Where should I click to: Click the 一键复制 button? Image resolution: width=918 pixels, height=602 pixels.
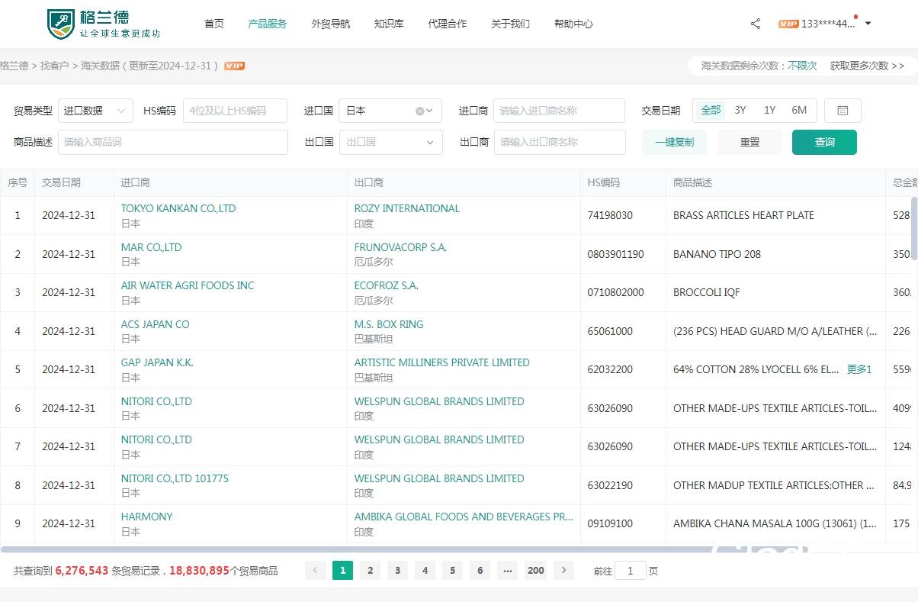674,142
